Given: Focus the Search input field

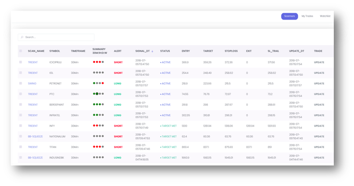Looking at the screenshot, I should 56,37.
